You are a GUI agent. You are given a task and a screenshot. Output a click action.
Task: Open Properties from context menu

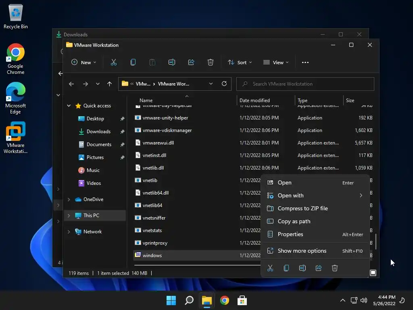(315, 234)
